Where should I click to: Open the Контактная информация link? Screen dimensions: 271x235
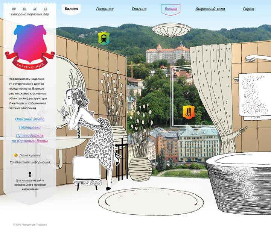click(30, 162)
